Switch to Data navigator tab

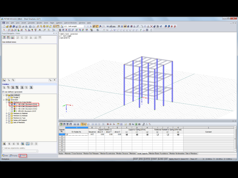[x=5, y=156]
